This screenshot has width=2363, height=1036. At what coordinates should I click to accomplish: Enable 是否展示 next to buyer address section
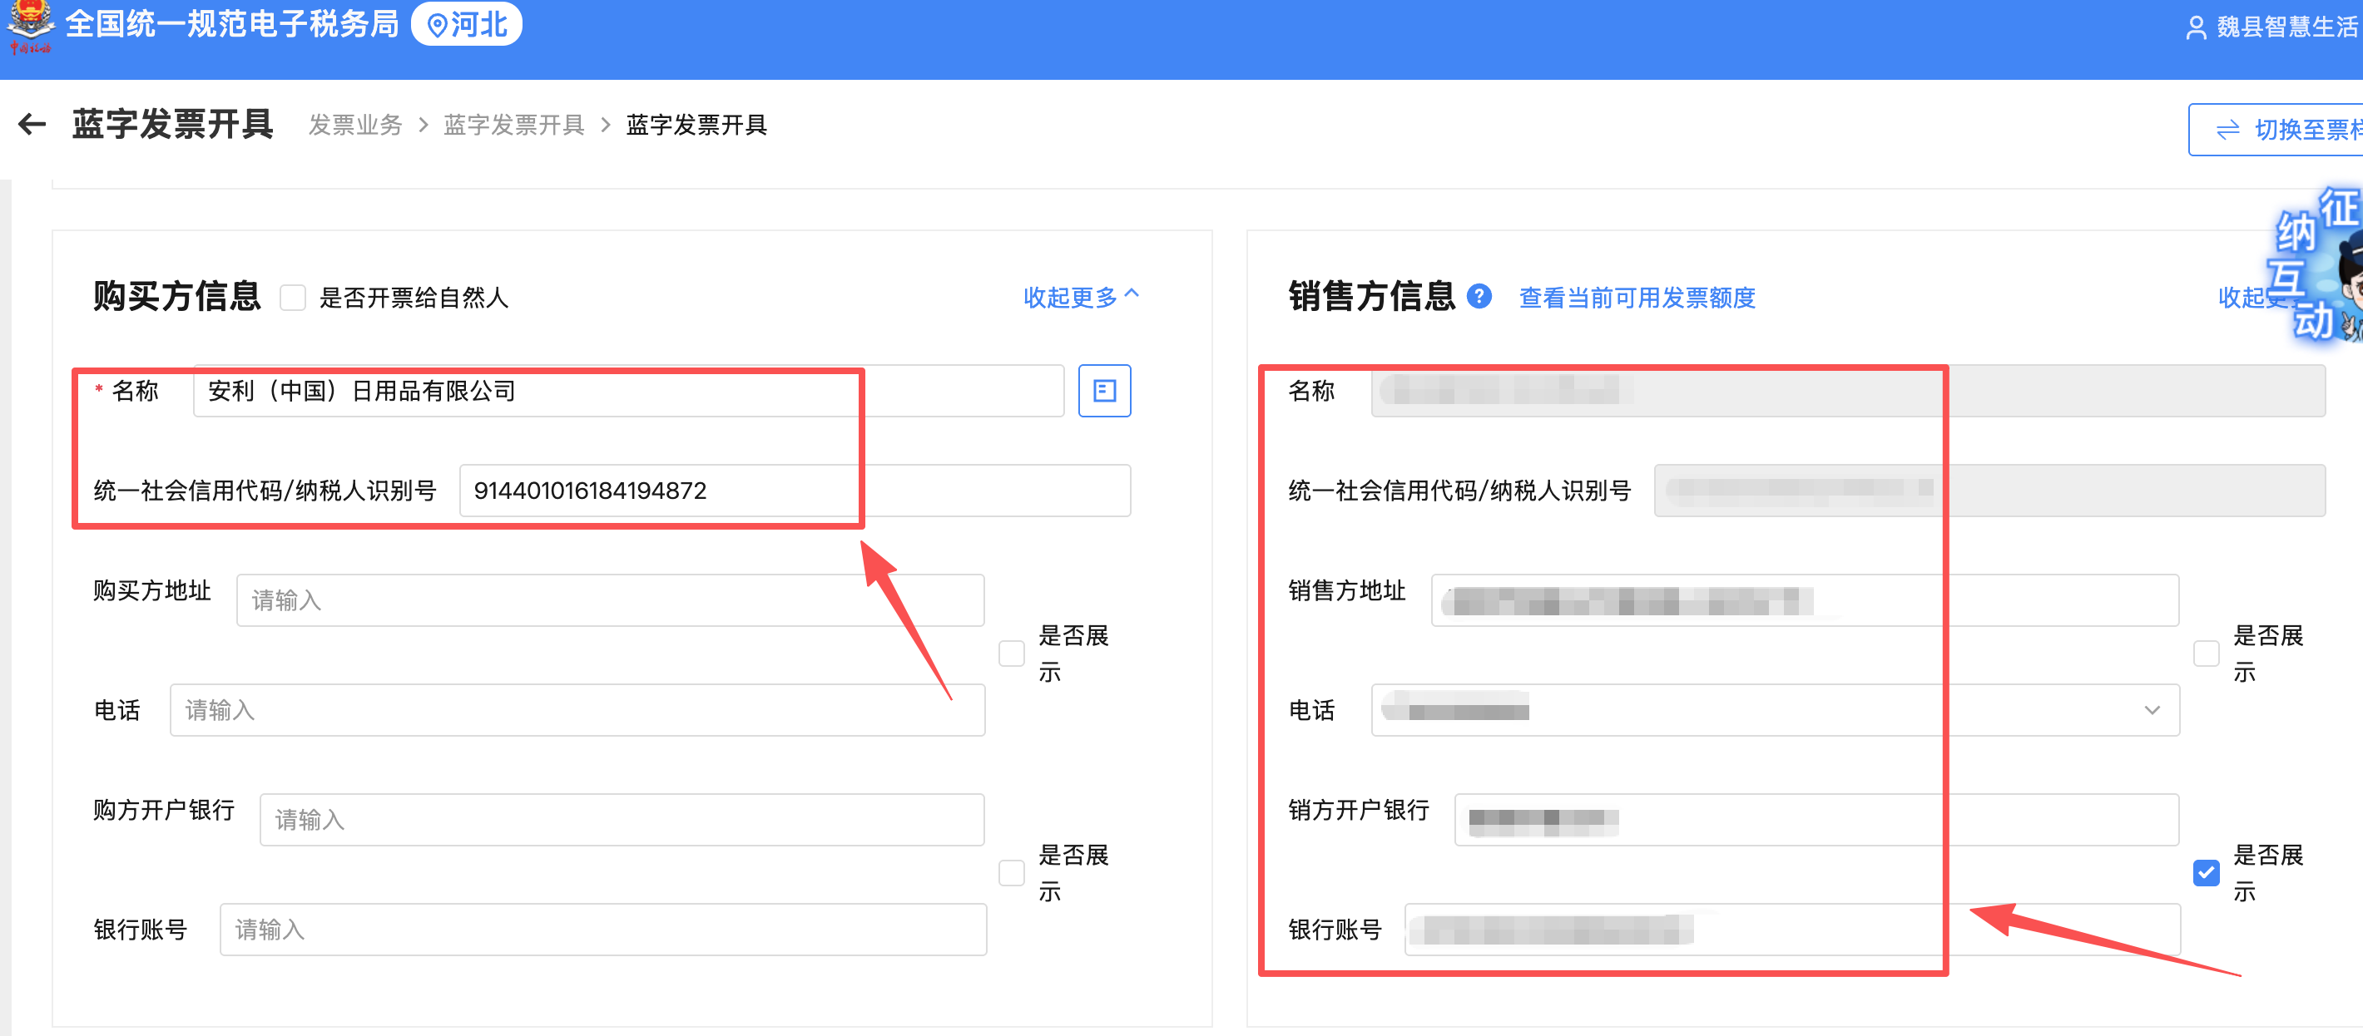(x=1011, y=653)
